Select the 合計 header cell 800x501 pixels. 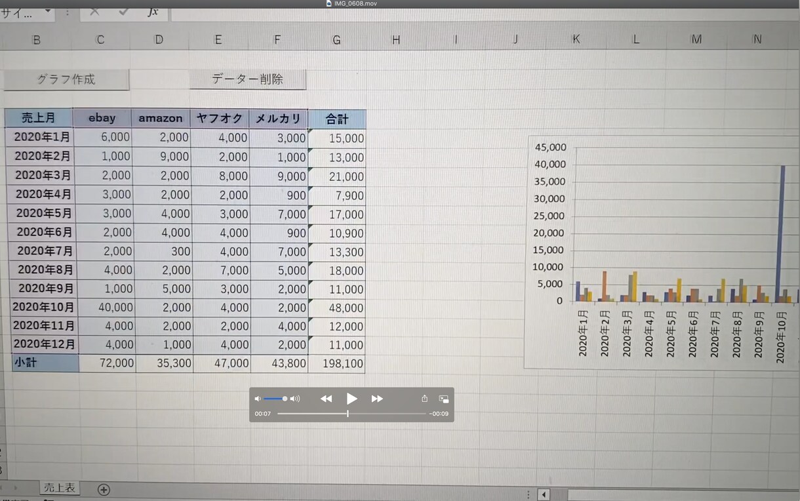coord(336,119)
